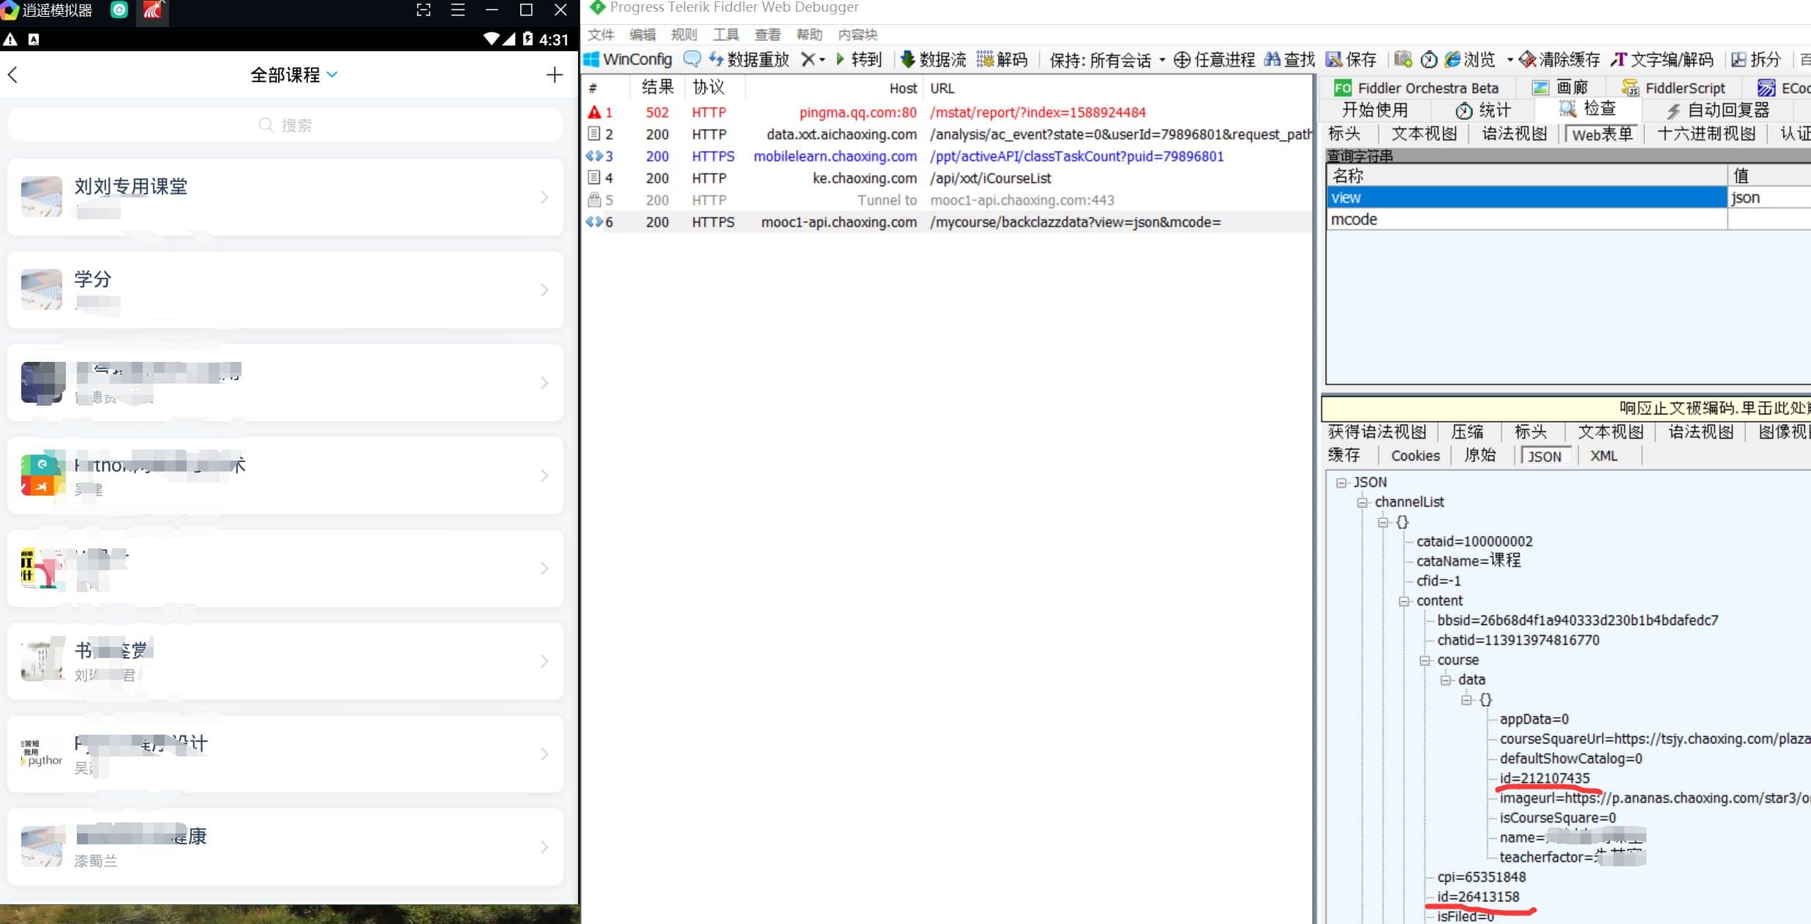Viewport: 1811px width, 924px height.
Task: Click the Browse (浏览) IE icon
Action: click(x=1453, y=59)
